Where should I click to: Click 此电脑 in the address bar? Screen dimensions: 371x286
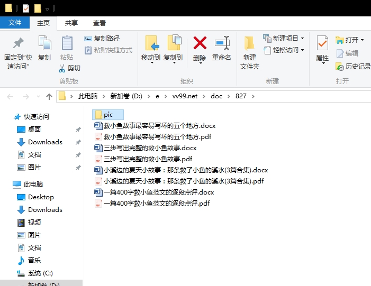[88, 96]
